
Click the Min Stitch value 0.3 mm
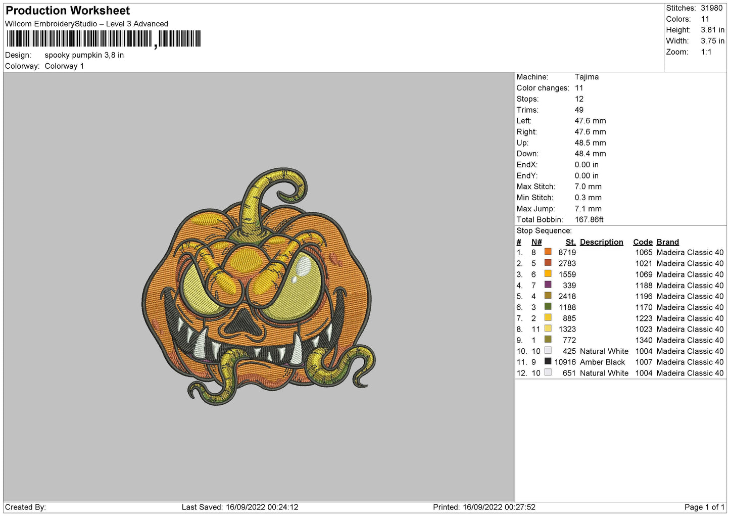(x=588, y=198)
